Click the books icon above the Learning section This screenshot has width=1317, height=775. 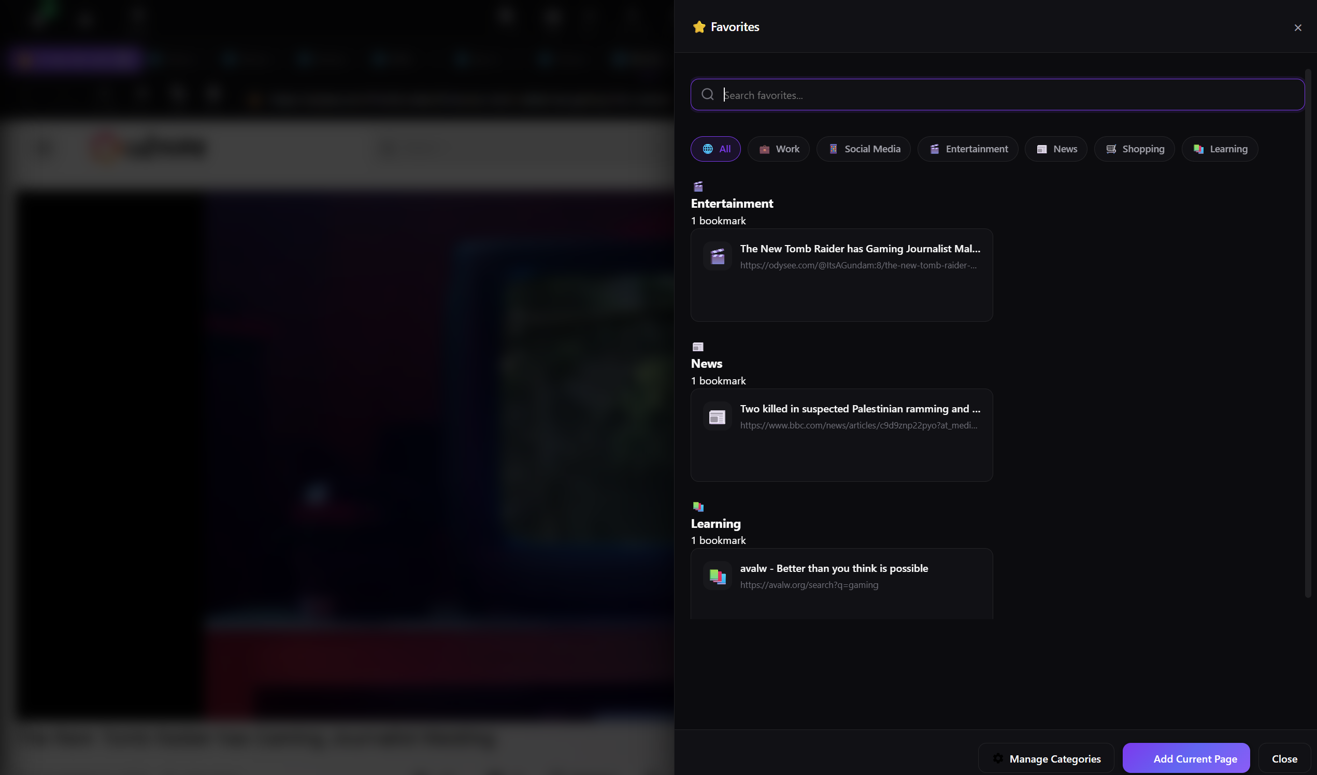698,506
